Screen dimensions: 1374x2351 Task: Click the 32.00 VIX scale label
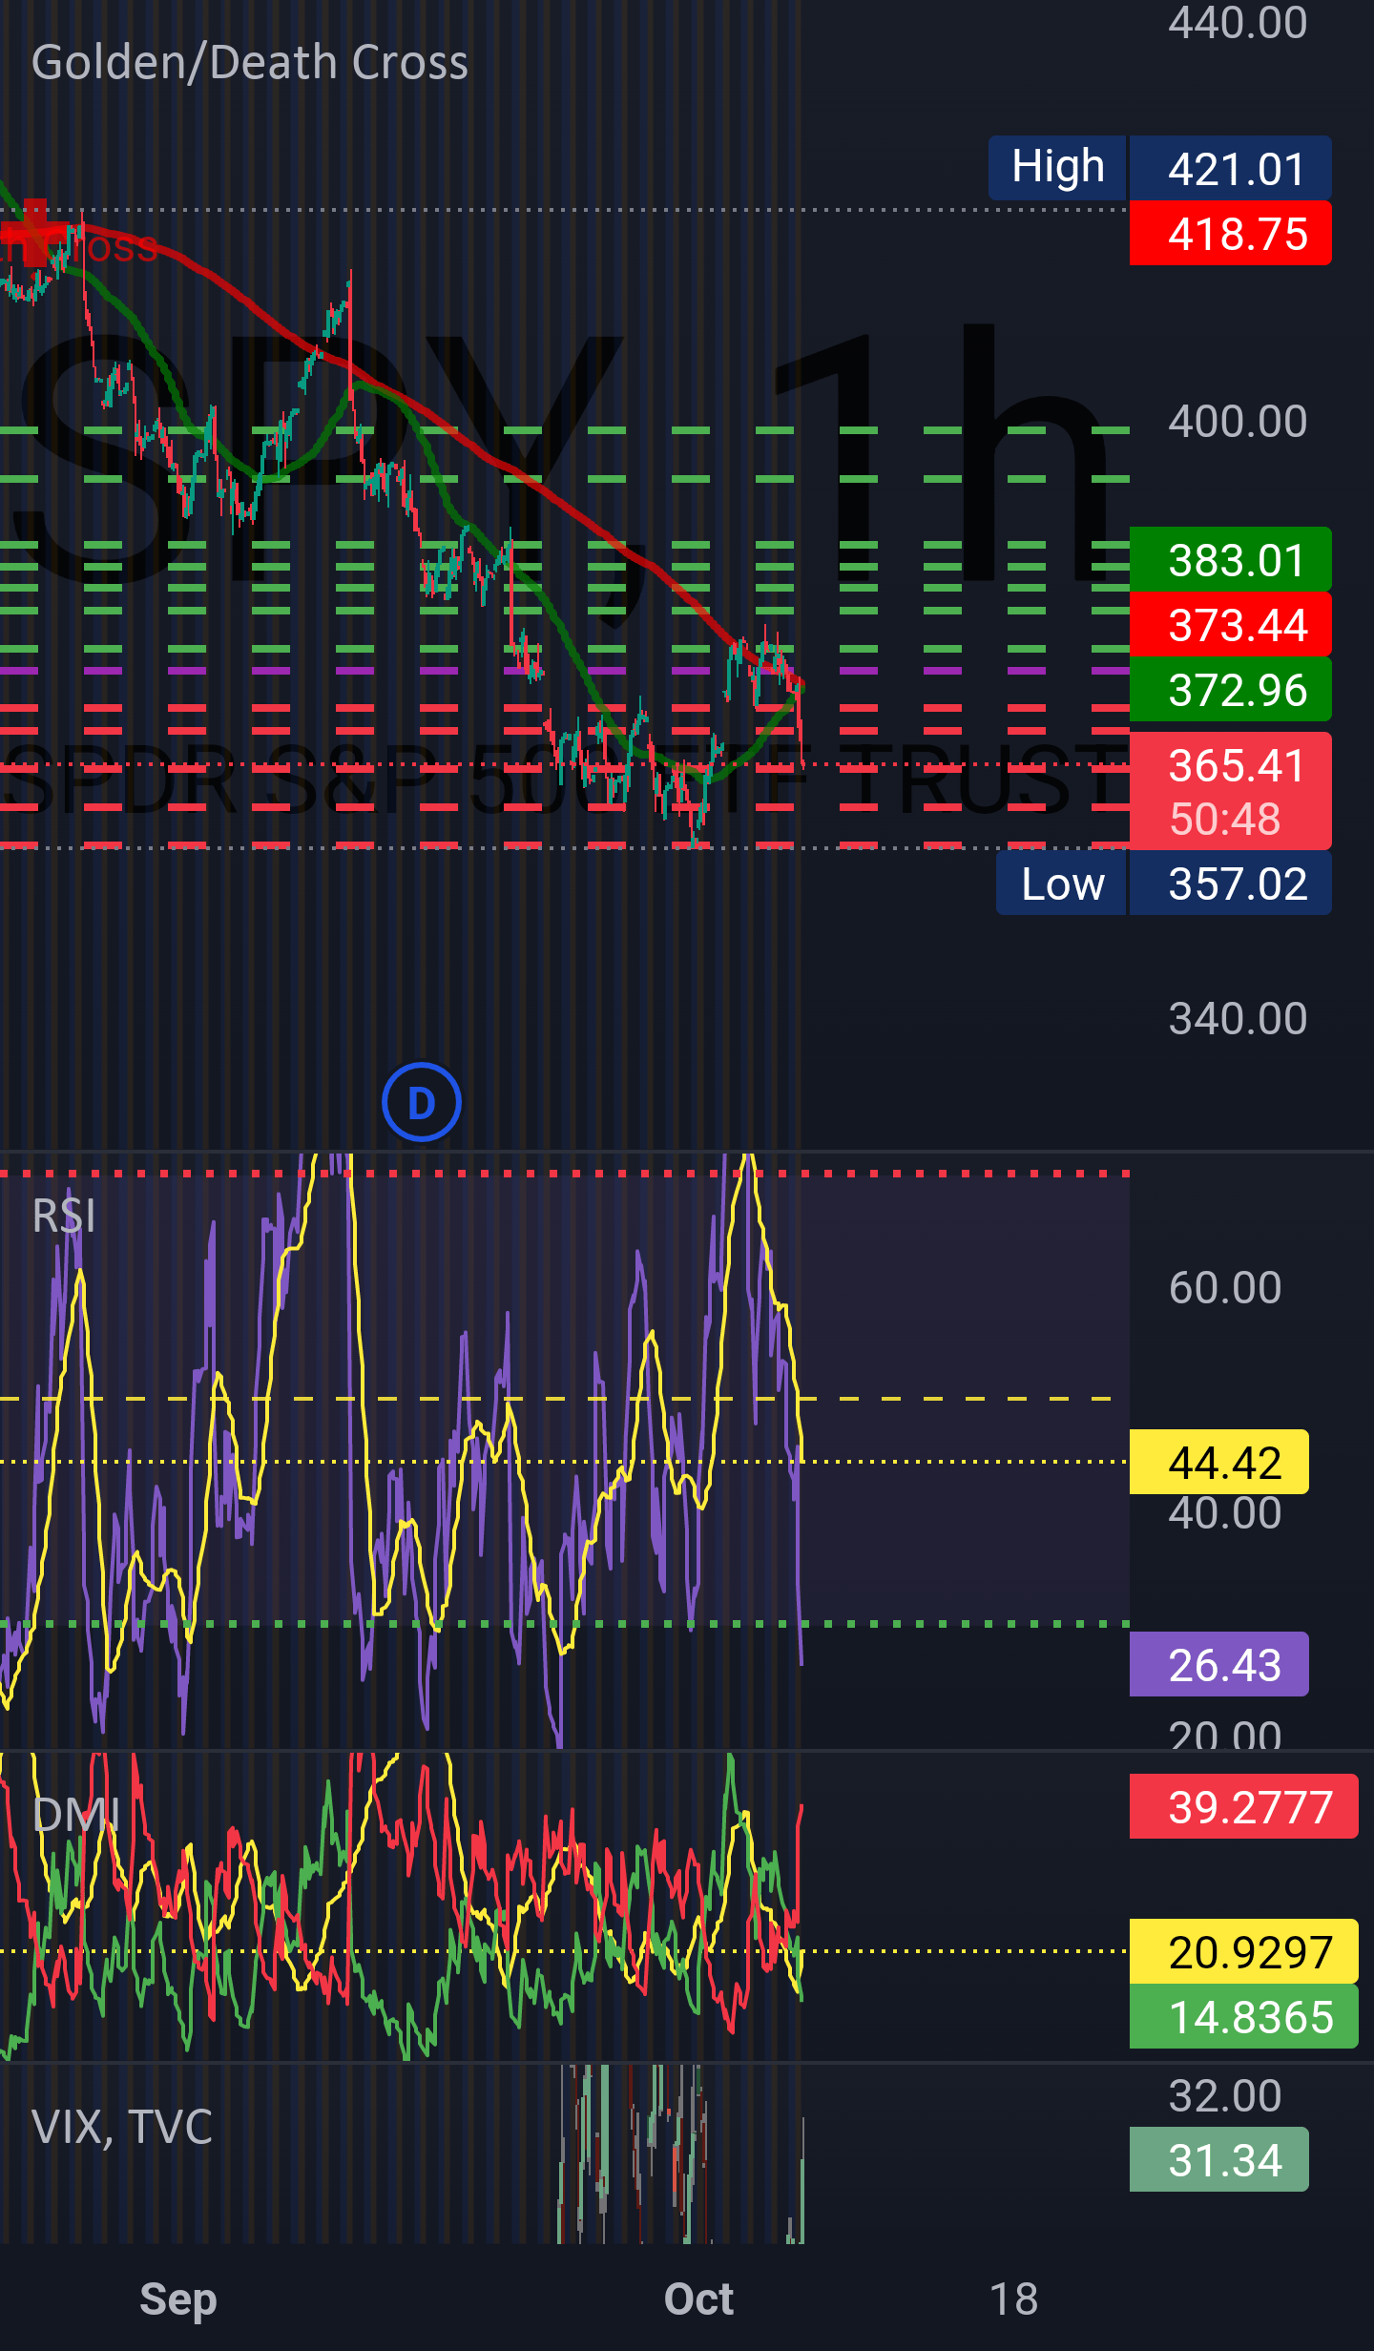[1225, 2095]
